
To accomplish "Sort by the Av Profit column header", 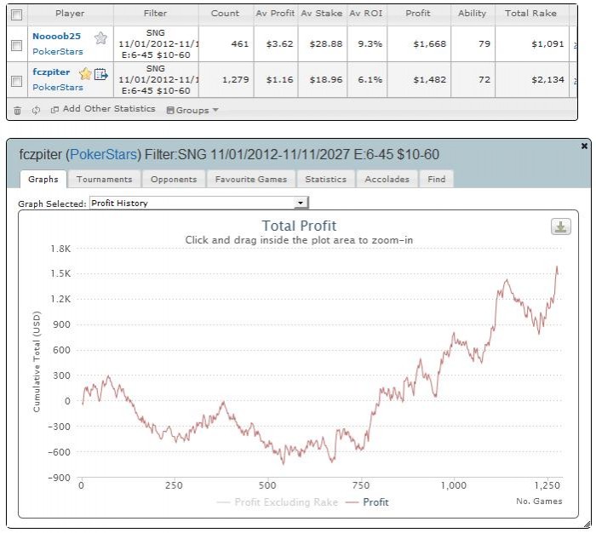I will coord(275,14).
